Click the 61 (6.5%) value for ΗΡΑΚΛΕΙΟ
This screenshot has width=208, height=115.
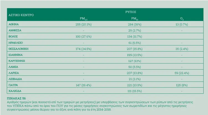pos(135,43)
